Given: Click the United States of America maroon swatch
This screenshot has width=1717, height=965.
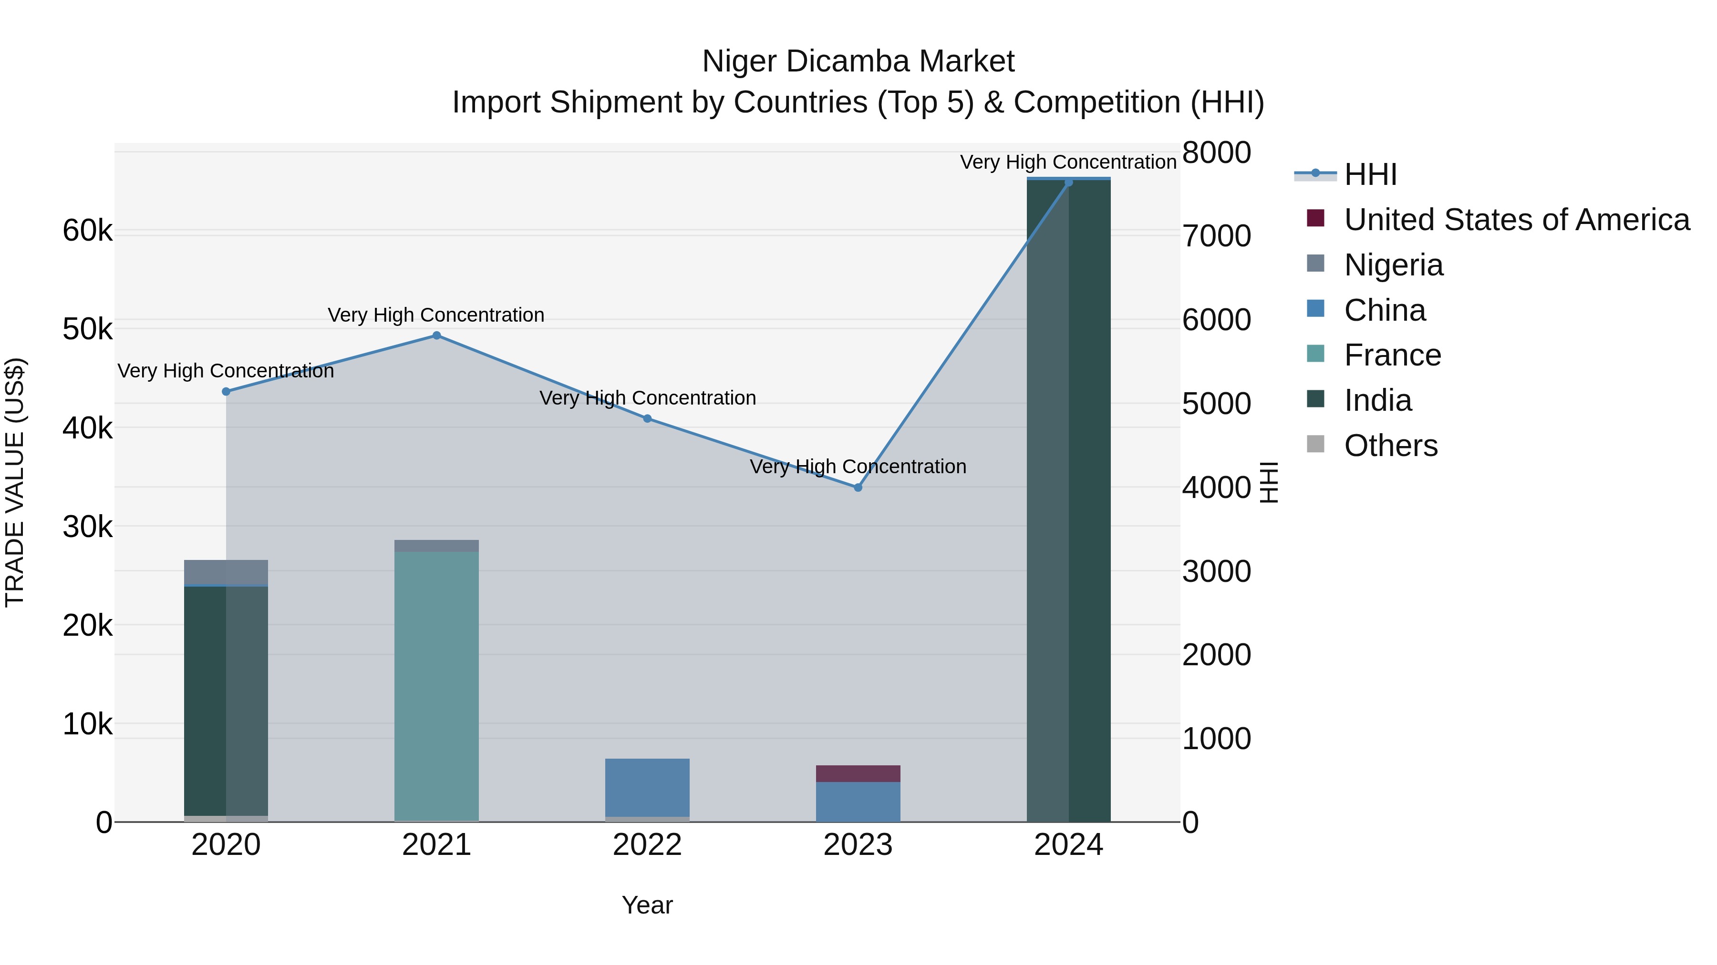Looking at the screenshot, I should coord(1316,218).
